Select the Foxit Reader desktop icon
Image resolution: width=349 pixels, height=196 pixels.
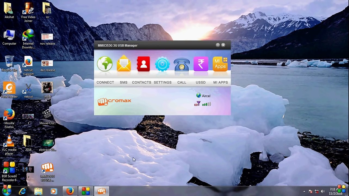(x=9, y=90)
